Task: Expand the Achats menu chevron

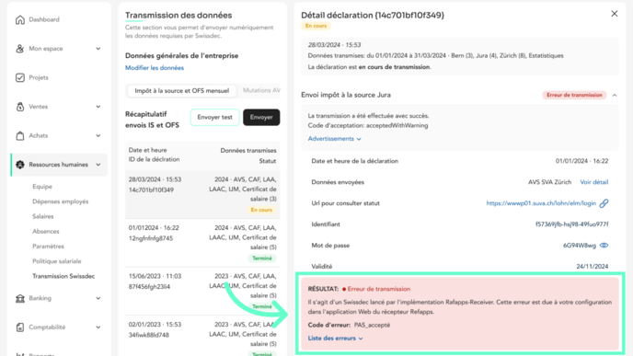Action: pos(98,135)
